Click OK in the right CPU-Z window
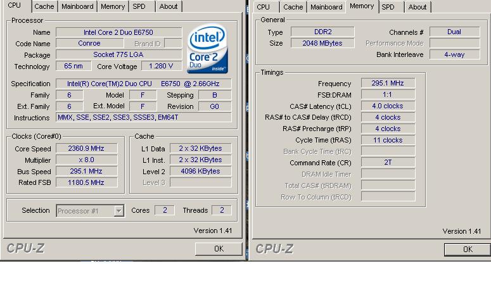 pos(467,250)
